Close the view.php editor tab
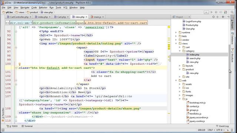This screenshot has width=237, height=133. coord(86,17)
